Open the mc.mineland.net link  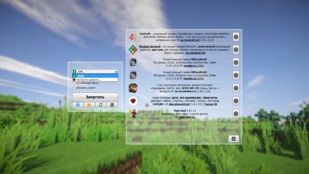click(195, 53)
